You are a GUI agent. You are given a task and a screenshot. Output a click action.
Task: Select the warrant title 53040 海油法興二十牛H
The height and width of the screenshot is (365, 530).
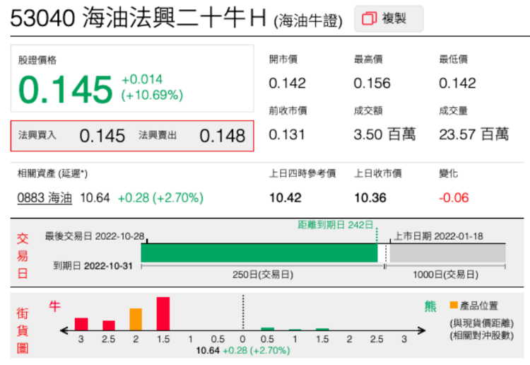coord(139,18)
